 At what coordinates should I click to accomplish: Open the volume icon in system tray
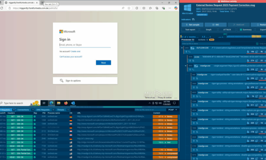[160, 103]
